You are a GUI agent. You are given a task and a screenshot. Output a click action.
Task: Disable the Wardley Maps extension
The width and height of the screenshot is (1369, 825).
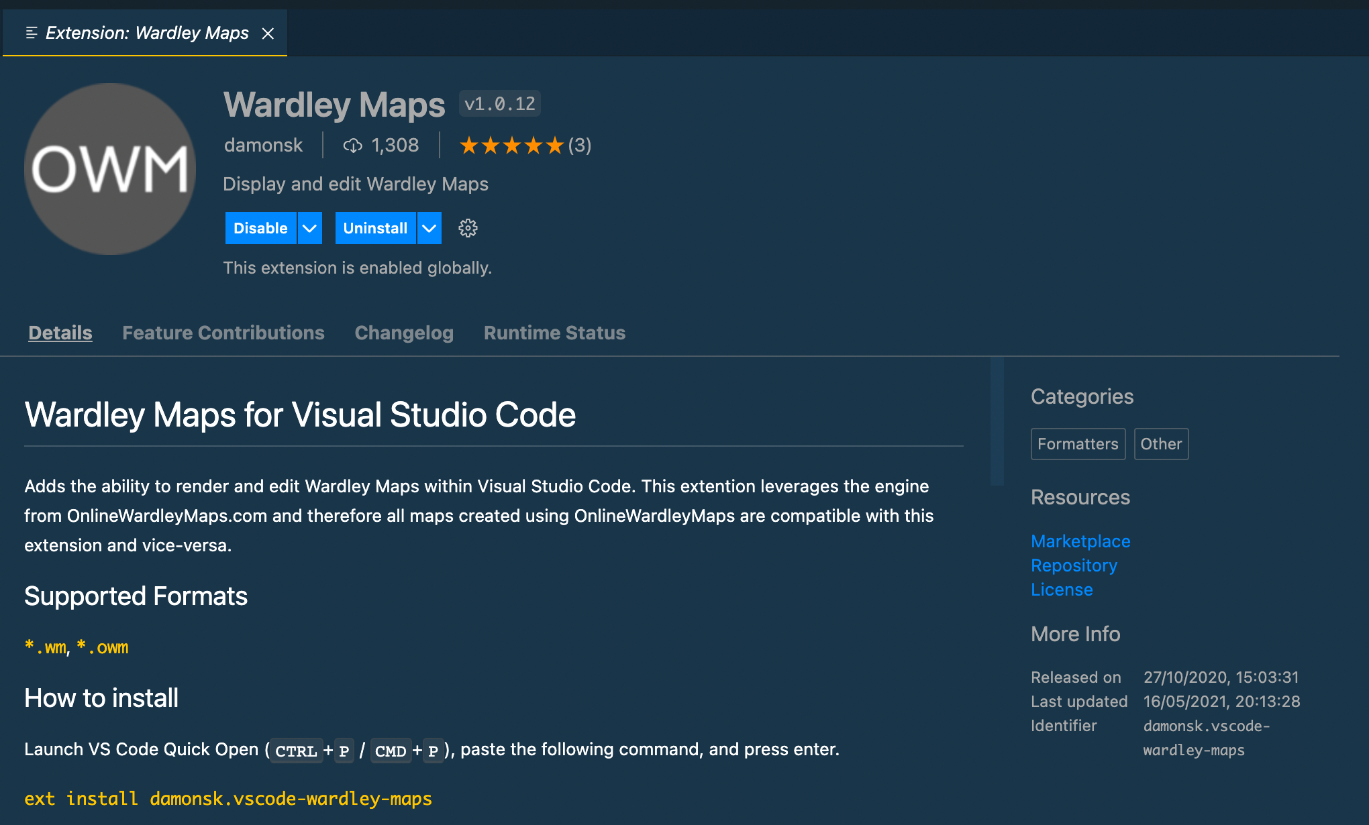tap(260, 228)
